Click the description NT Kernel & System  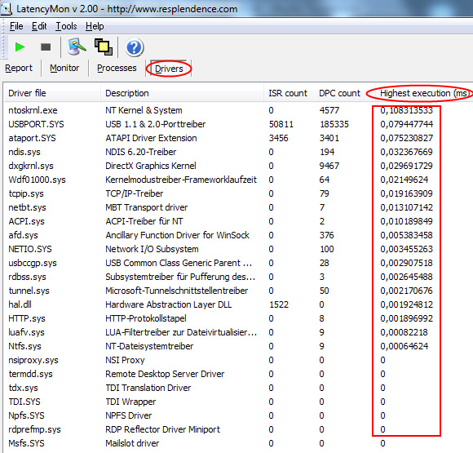point(144,110)
